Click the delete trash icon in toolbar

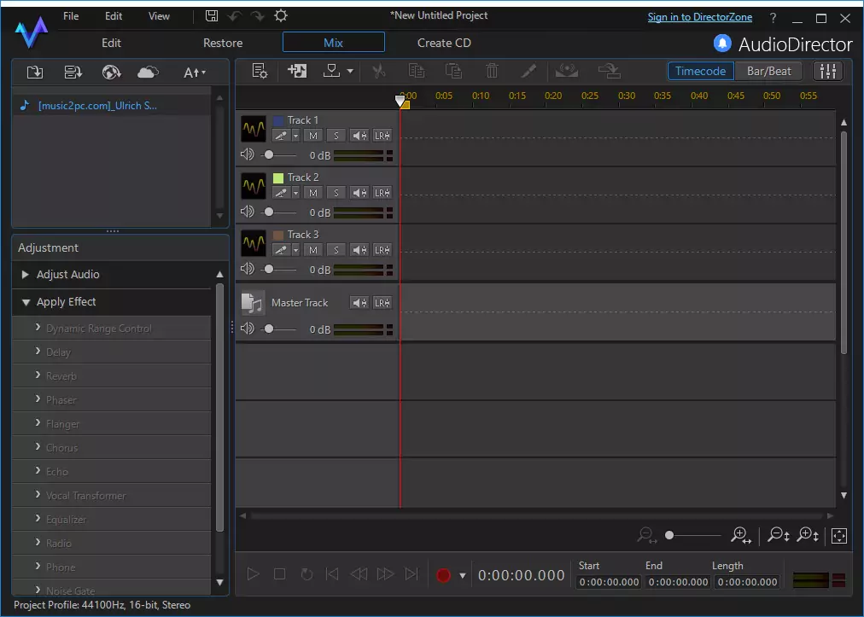point(492,71)
